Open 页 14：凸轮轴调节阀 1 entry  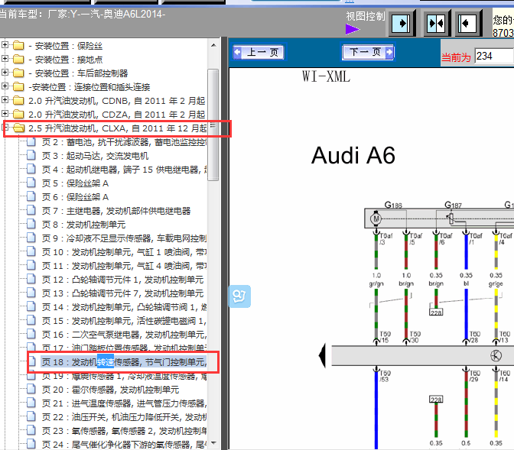tap(124, 307)
